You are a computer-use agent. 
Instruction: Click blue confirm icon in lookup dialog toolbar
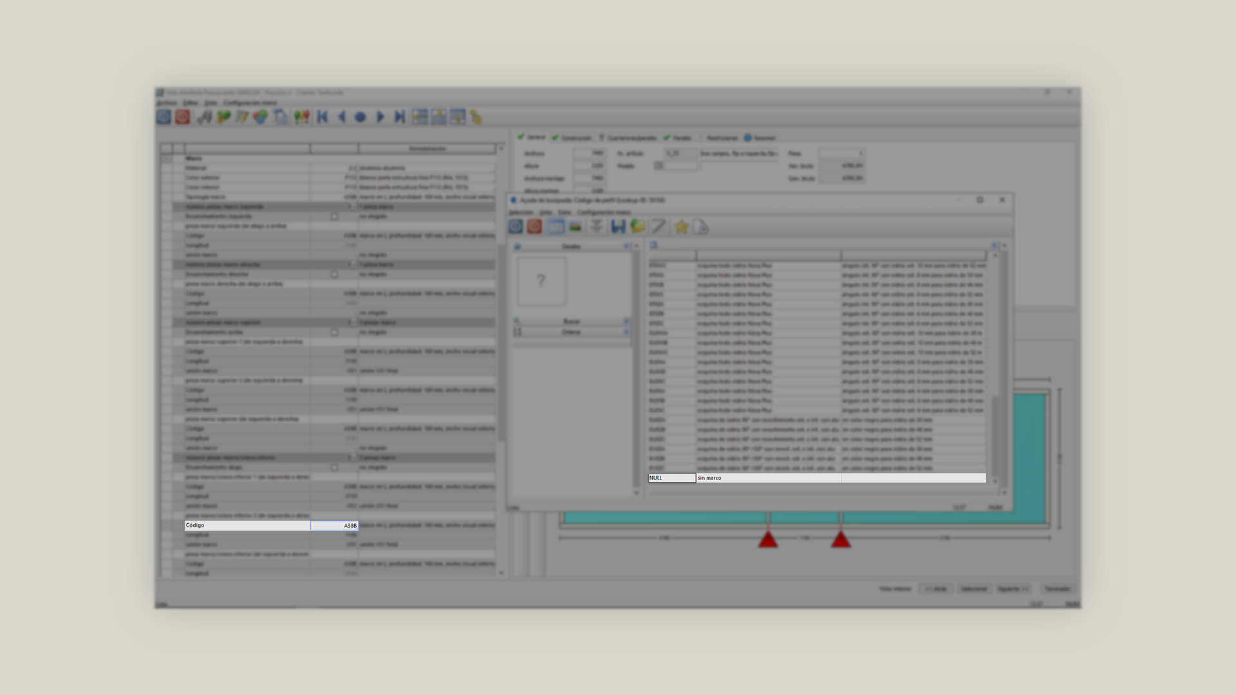click(516, 227)
